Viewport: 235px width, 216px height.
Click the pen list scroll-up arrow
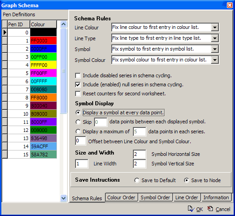(63, 24)
